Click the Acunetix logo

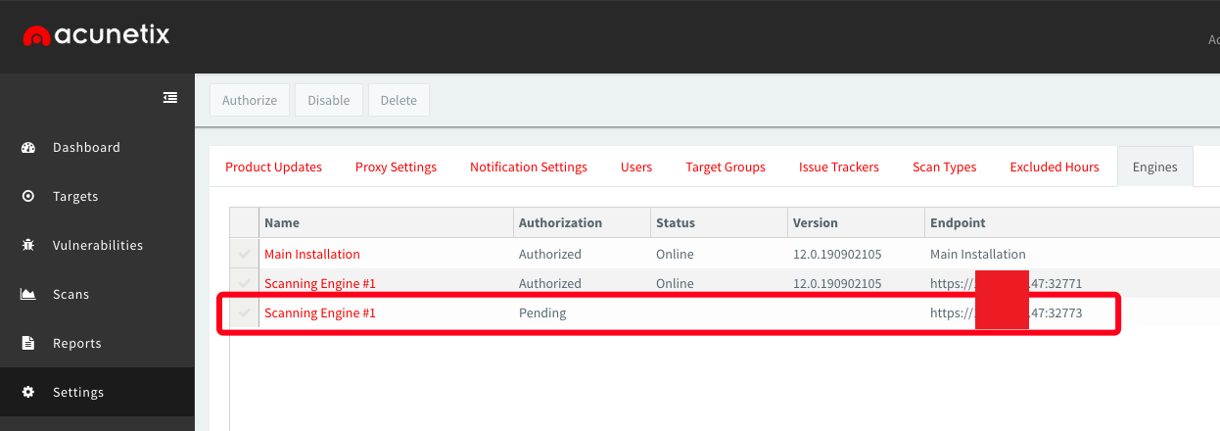(x=96, y=36)
